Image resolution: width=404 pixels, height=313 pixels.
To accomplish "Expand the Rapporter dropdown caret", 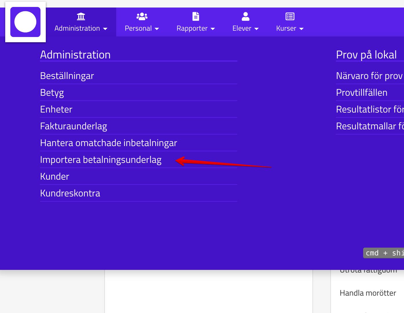I will (x=213, y=29).
